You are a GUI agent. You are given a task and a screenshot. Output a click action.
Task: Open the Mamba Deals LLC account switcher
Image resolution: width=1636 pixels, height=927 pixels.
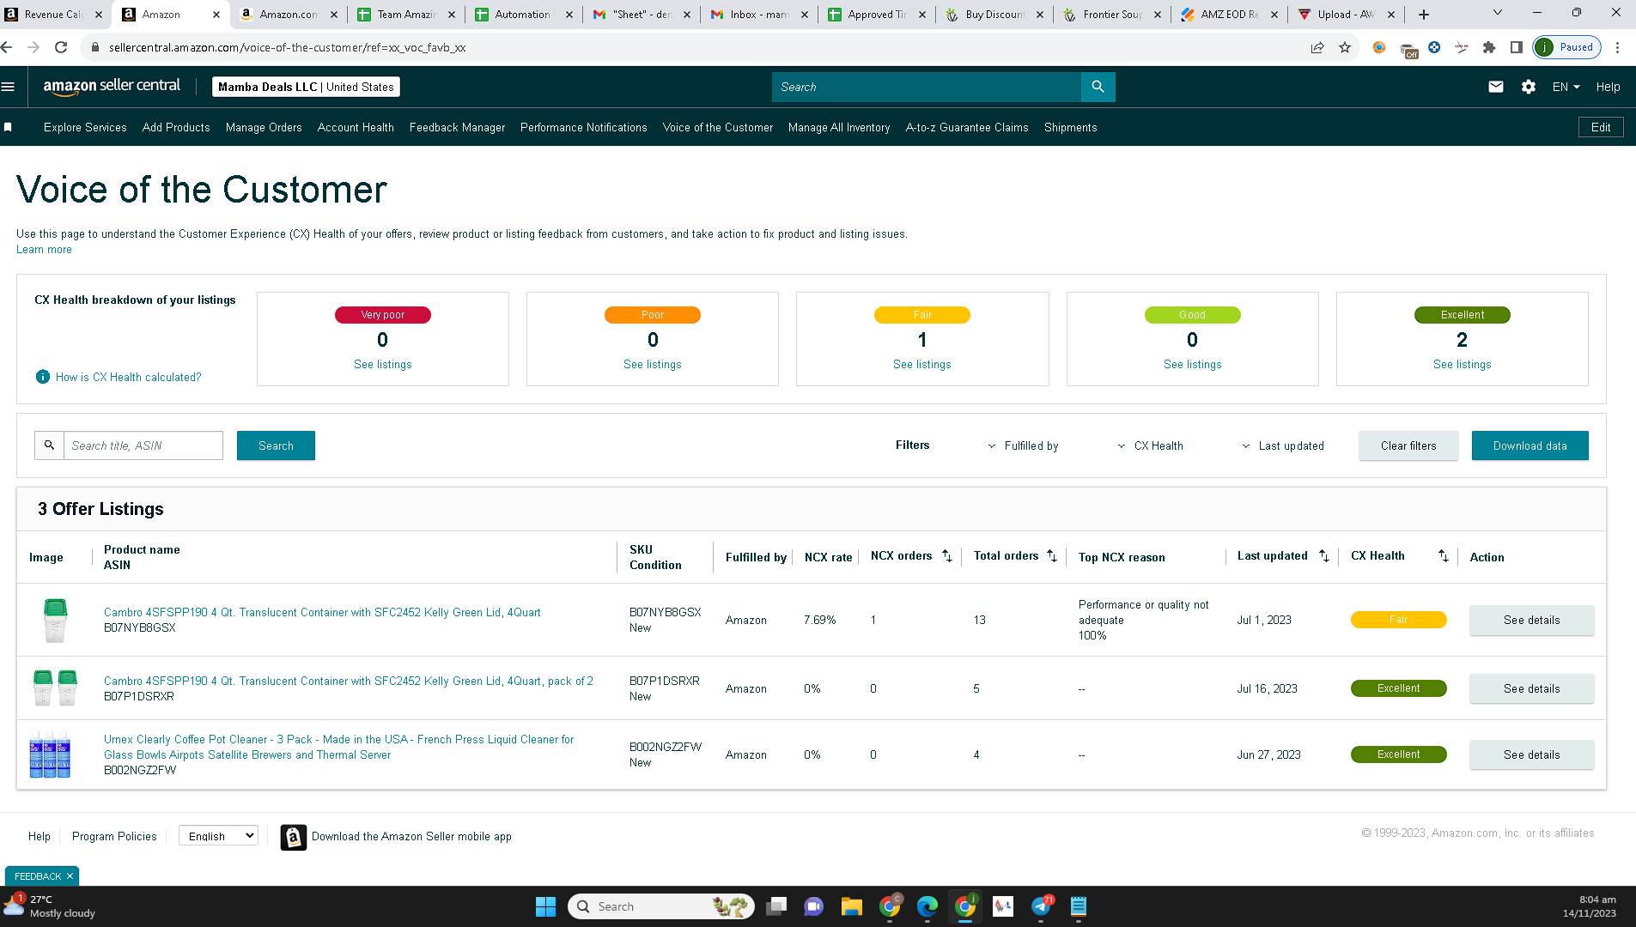pos(306,87)
